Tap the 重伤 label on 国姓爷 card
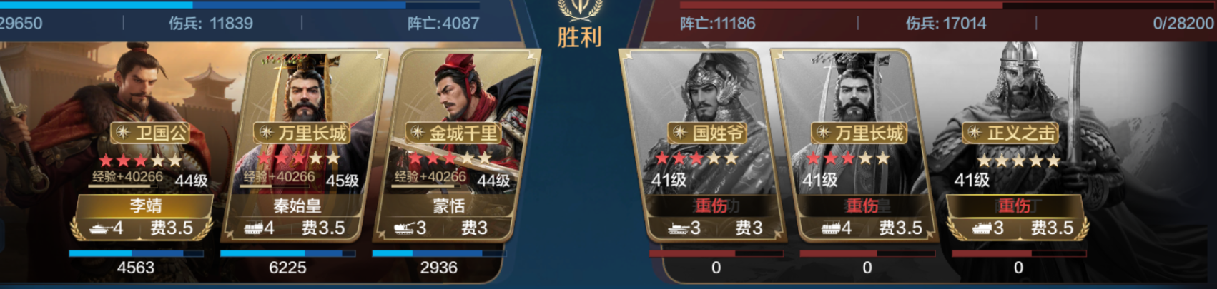This screenshot has width=1217, height=289. coord(711,206)
